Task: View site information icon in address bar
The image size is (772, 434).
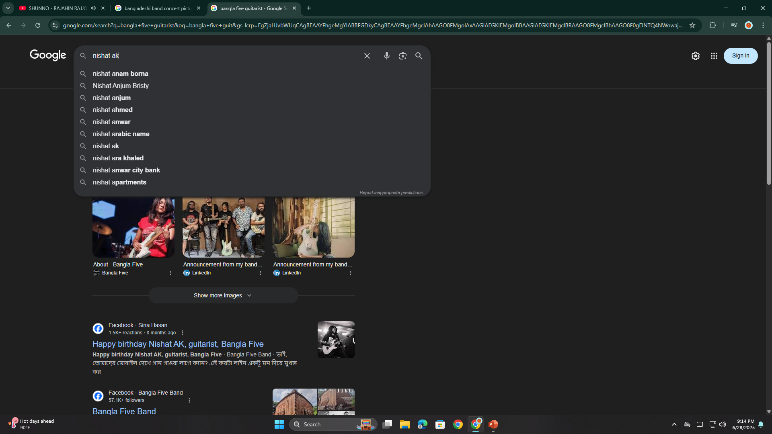Action: [x=55, y=25]
